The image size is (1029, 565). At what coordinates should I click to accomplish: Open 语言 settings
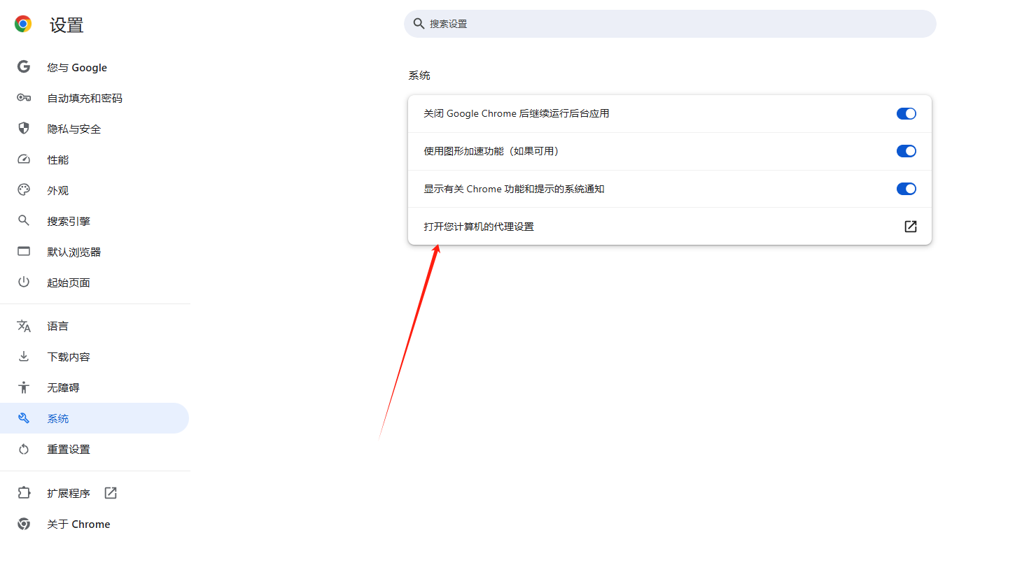tap(94, 326)
